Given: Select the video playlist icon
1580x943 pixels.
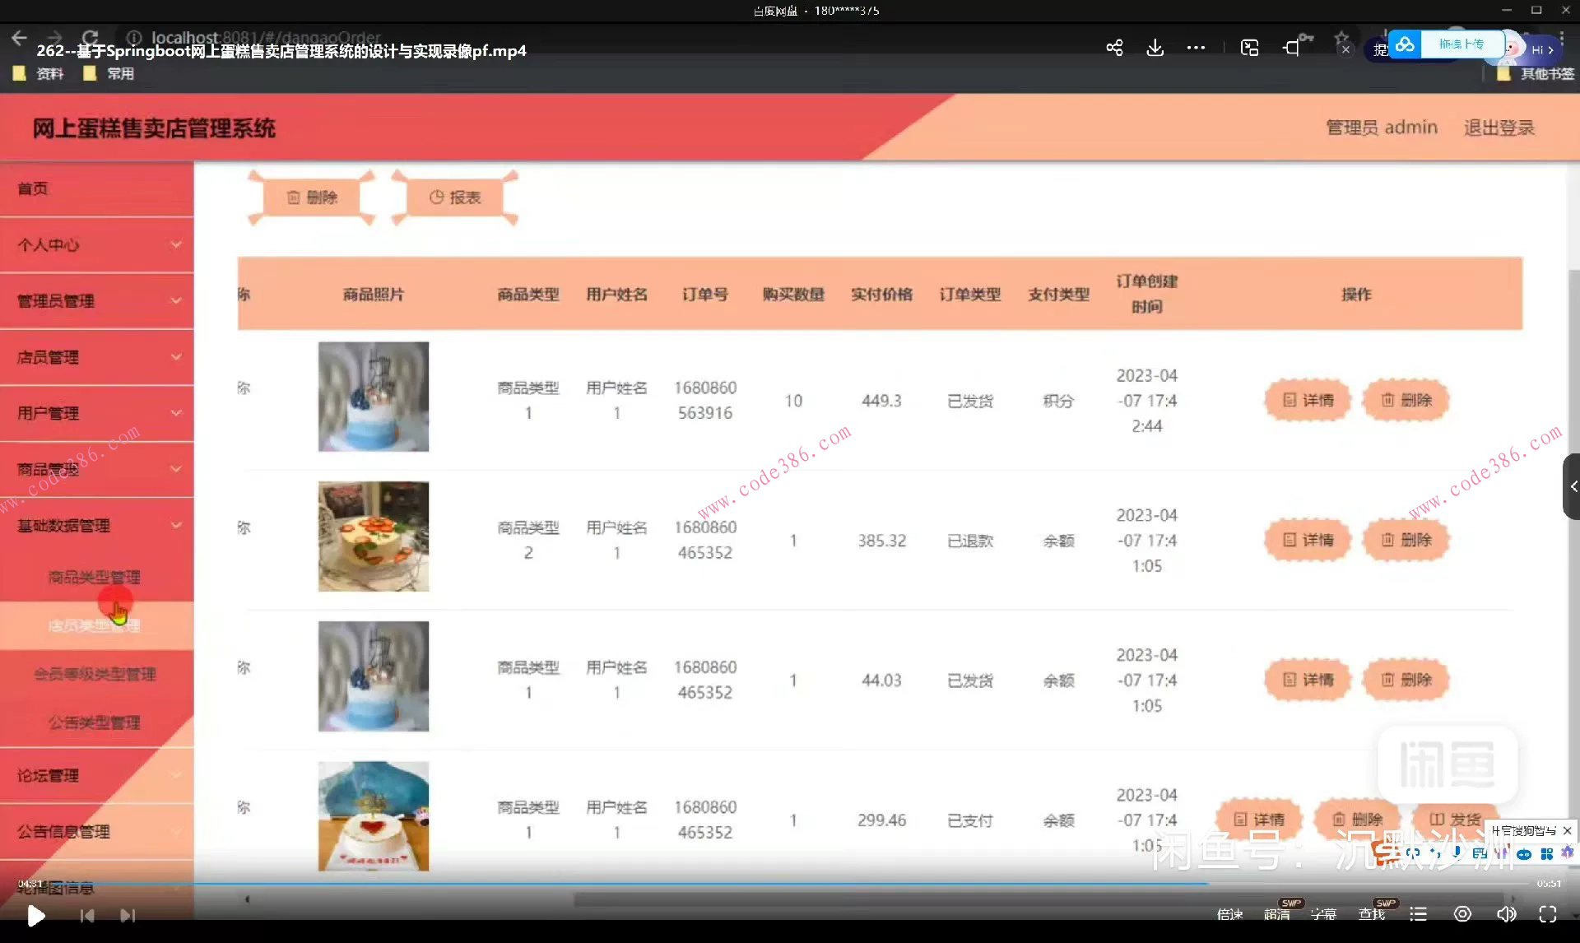Looking at the screenshot, I should tap(1418, 913).
